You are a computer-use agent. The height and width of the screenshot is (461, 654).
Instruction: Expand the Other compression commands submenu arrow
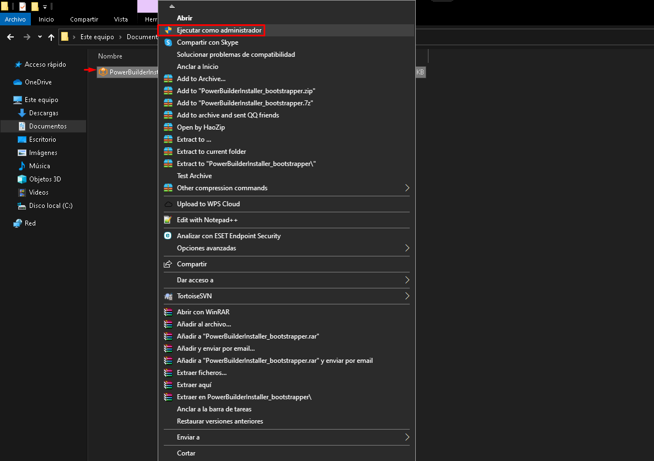click(407, 188)
